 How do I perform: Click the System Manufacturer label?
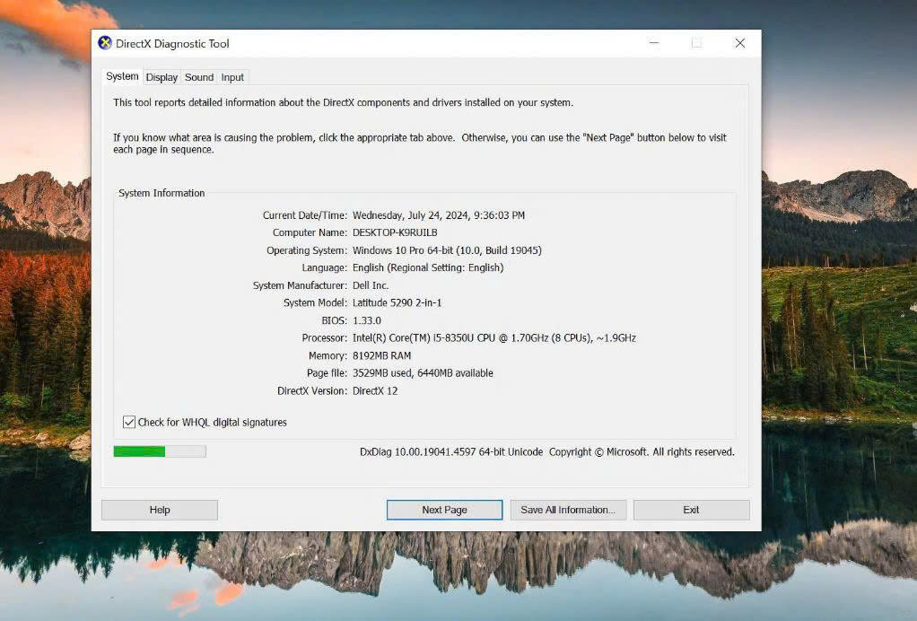click(x=300, y=285)
